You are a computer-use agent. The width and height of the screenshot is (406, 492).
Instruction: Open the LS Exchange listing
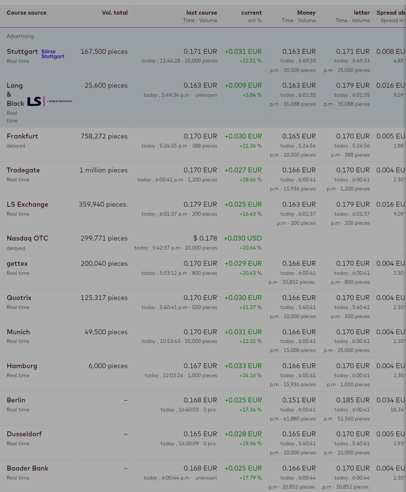(27, 204)
